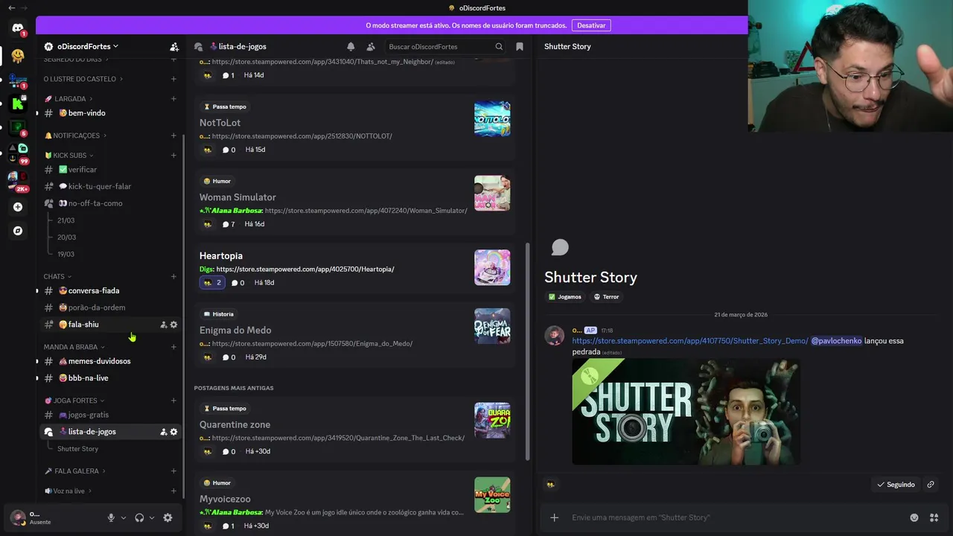Viewport: 953px width, 536px height.
Task: Open apps launcher icon in message box
Action: pos(934,517)
